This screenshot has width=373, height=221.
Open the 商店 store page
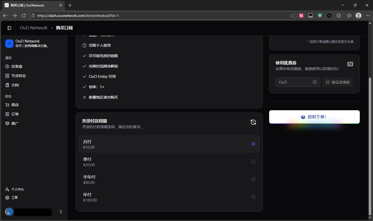point(15,105)
